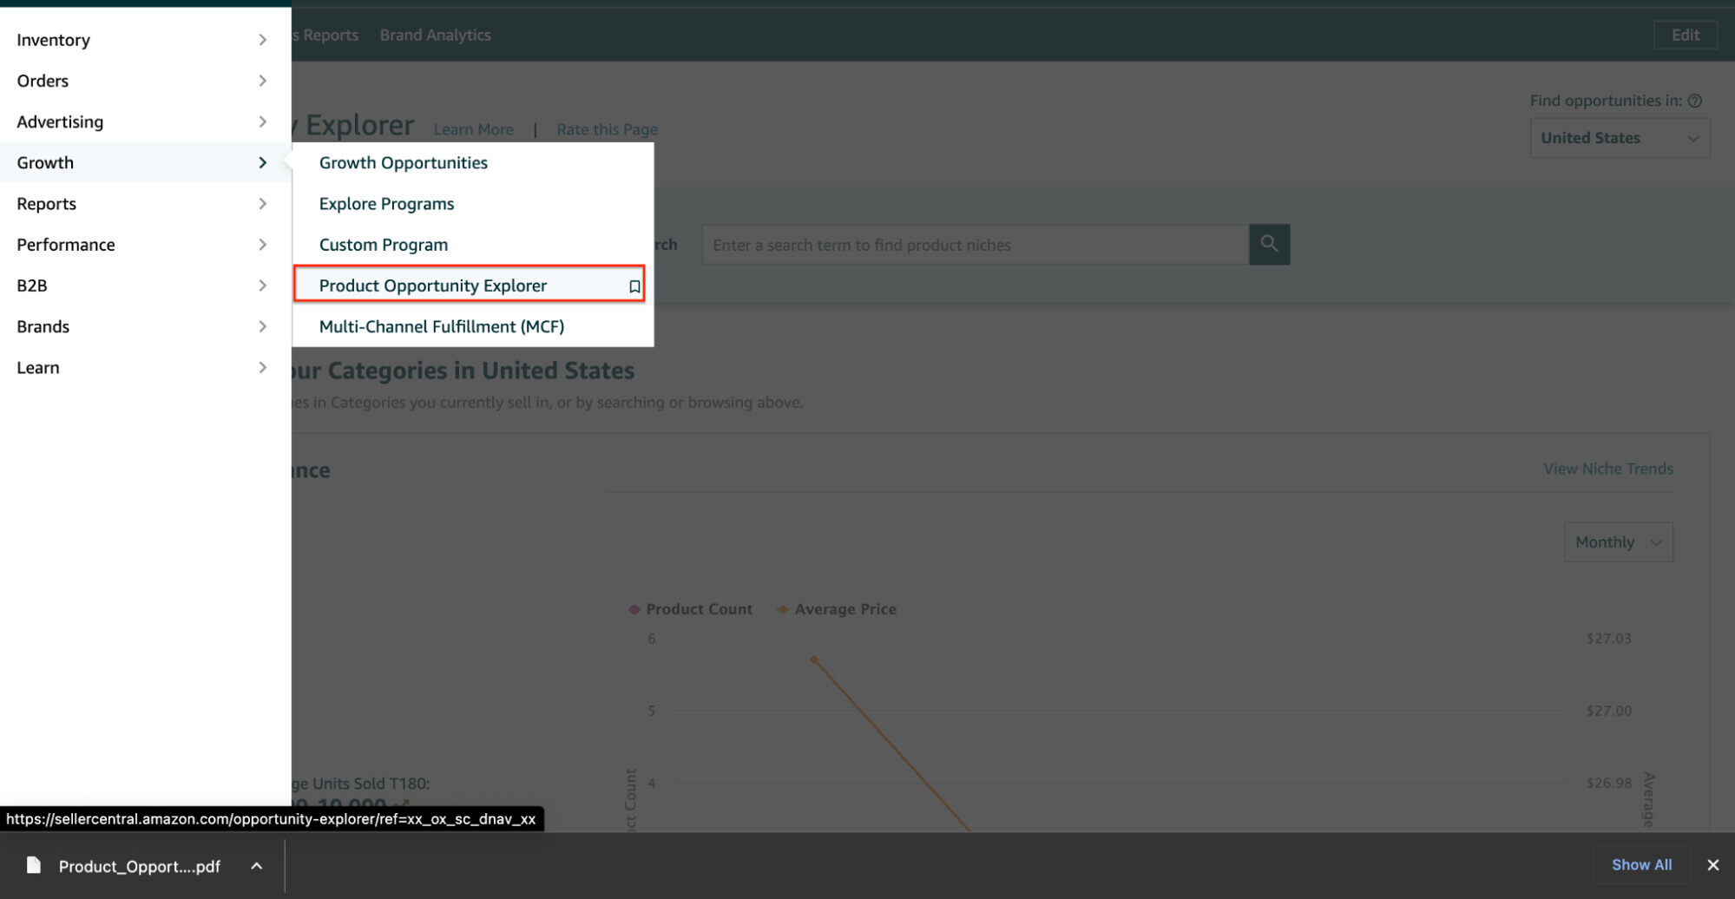Open Growth Opportunities from the submenu
The height and width of the screenshot is (899, 1735).
pyautogui.click(x=403, y=162)
